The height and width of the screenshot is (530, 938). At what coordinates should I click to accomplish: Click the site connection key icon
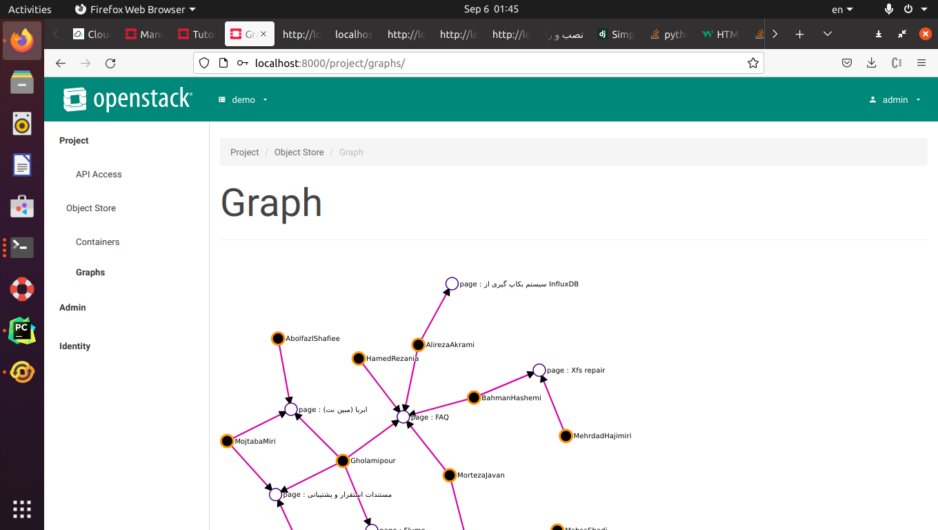(x=242, y=63)
